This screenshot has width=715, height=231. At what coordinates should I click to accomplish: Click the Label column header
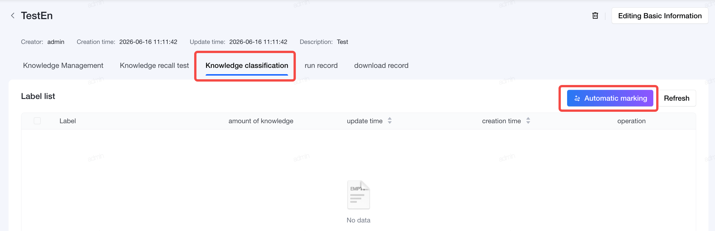click(x=68, y=121)
